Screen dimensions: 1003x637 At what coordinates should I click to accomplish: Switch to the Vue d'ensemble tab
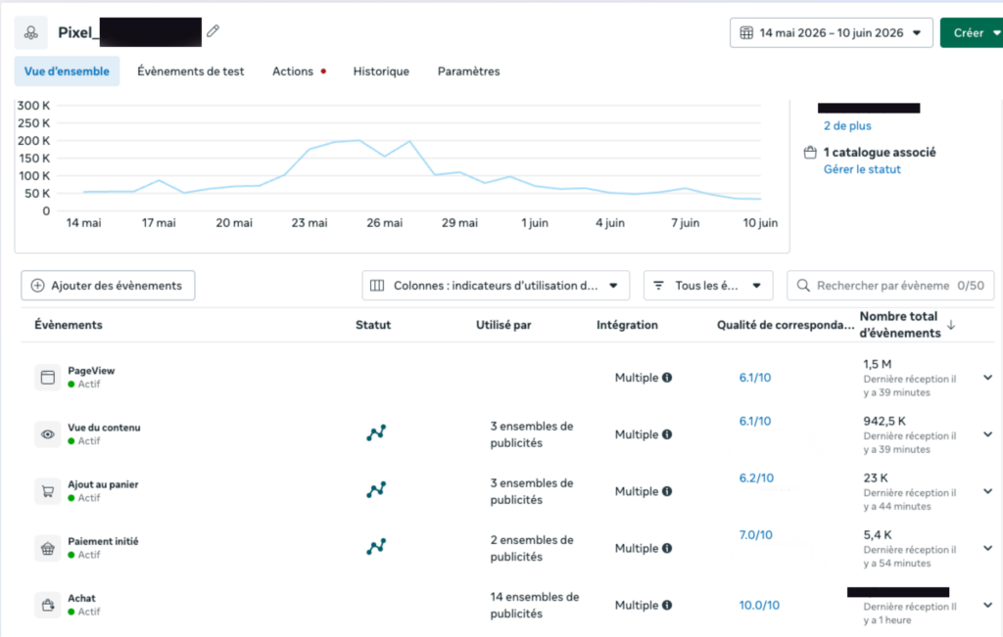pos(67,70)
